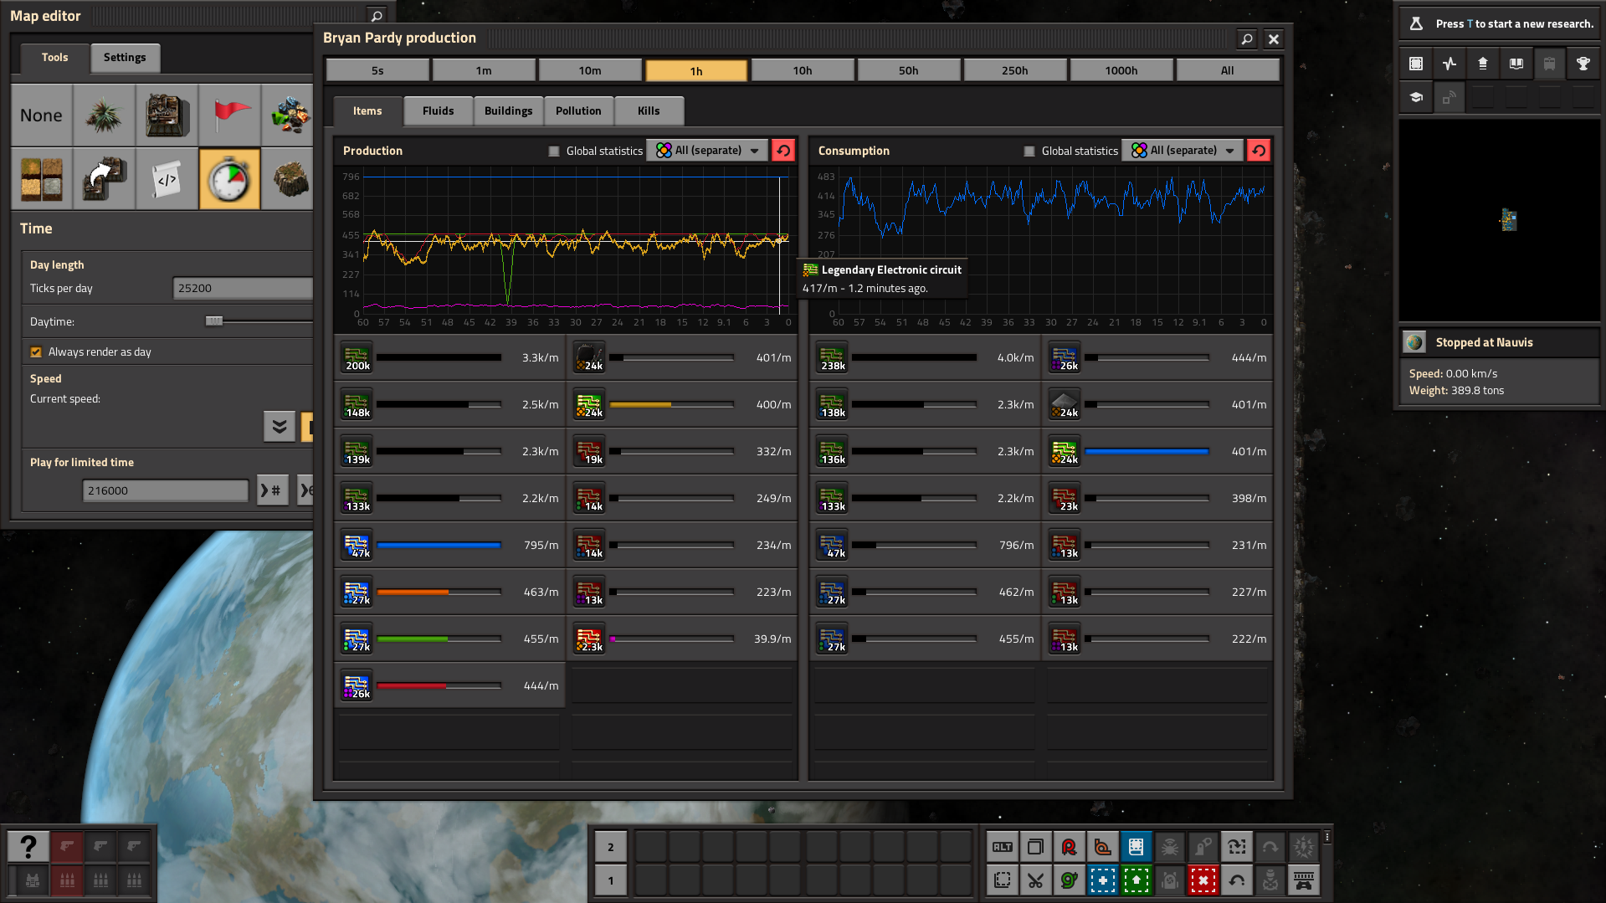Select the 10h time range button
This screenshot has height=903, width=1606.
(802, 70)
